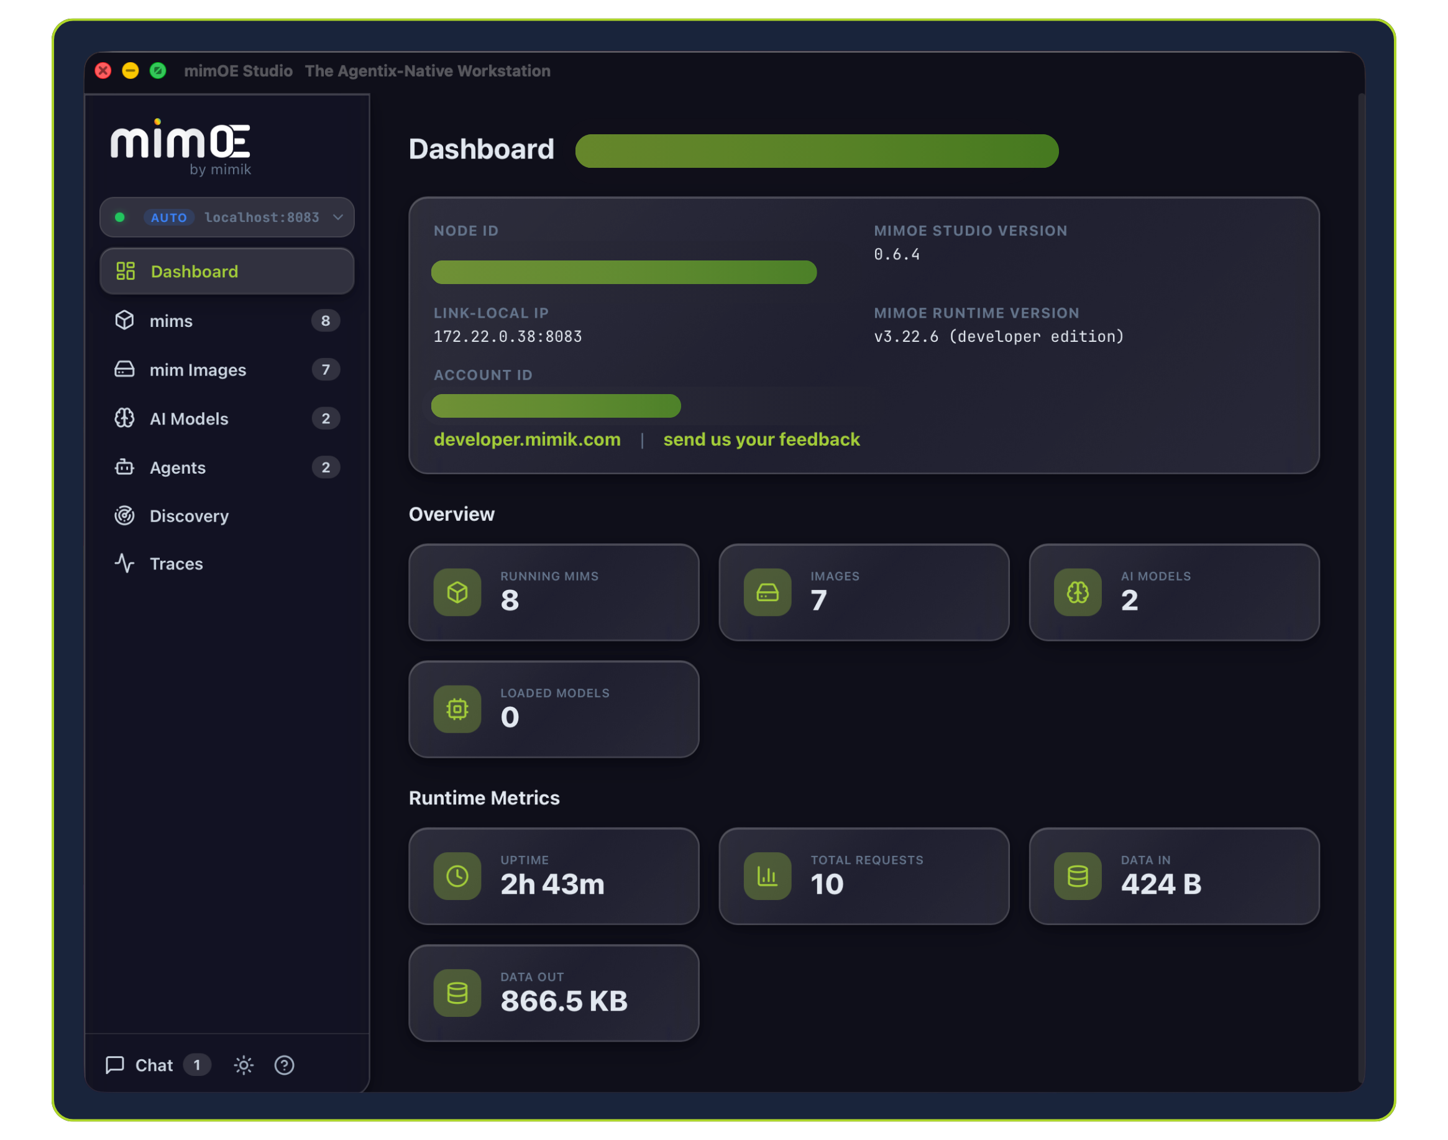The image size is (1448, 1140).
Task: Click the Data In metric card
Action: pyautogui.click(x=1175, y=876)
